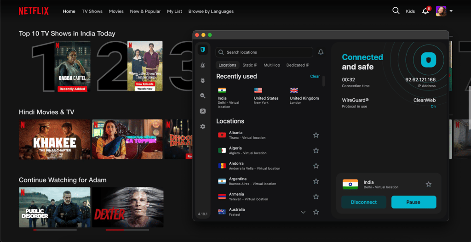This screenshot has height=242, width=471.
Task: Click the Armenia flag icon
Action: [x=222, y=197]
